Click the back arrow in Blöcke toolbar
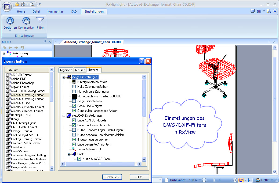The height and width of the screenshot is (183, 279). [x=10, y=48]
